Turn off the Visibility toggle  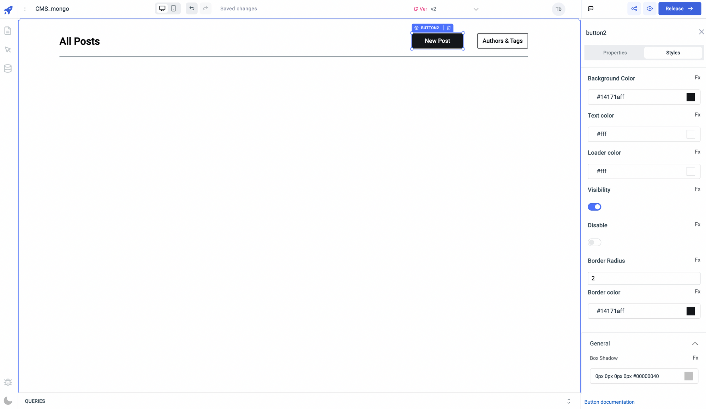pyautogui.click(x=594, y=207)
